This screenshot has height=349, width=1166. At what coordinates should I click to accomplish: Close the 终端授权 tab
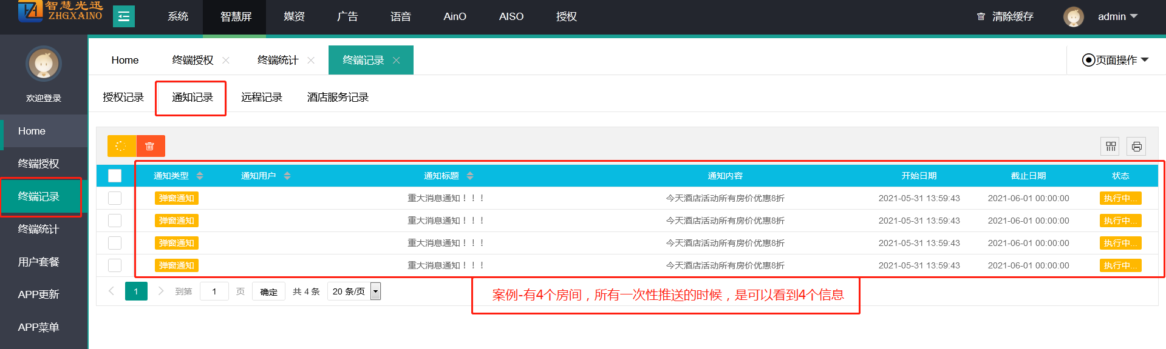226,60
